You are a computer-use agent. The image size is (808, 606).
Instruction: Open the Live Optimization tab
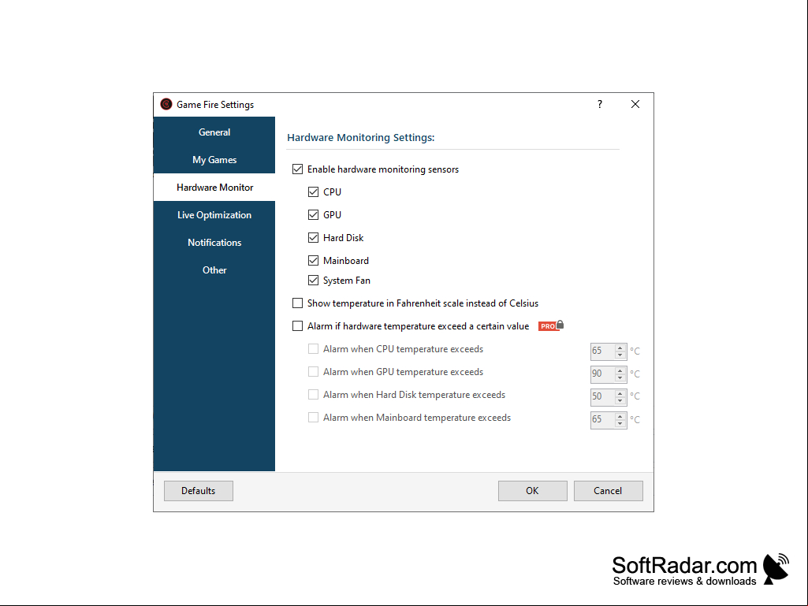coord(214,215)
